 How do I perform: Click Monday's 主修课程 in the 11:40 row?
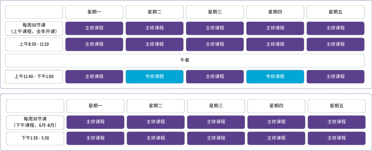(94, 77)
